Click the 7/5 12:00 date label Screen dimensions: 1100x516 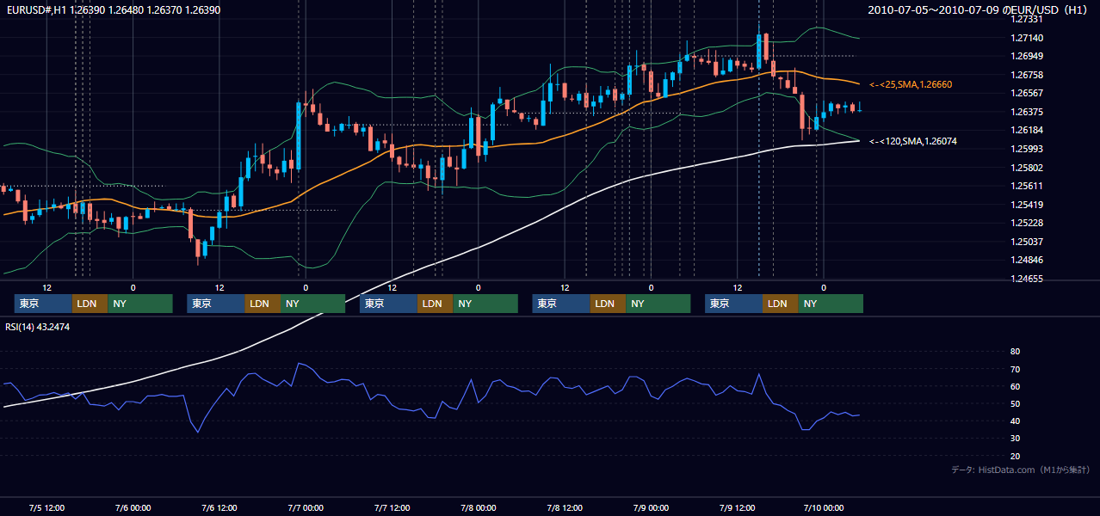coord(46,507)
